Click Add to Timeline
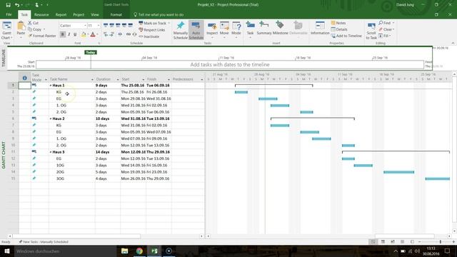This screenshot has width=457, height=257. click(346, 36)
